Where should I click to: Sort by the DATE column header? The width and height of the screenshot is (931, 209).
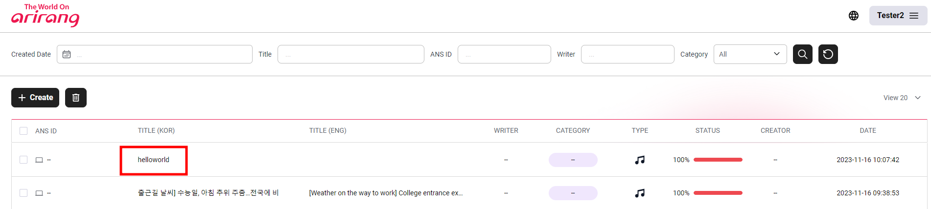(867, 131)
